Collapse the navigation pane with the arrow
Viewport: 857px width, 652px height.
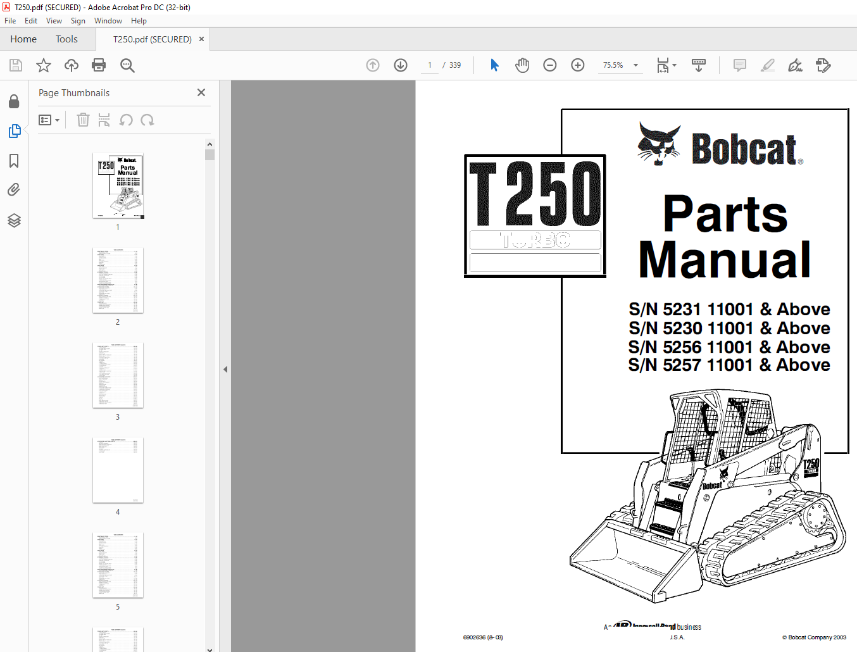[225, 369]
